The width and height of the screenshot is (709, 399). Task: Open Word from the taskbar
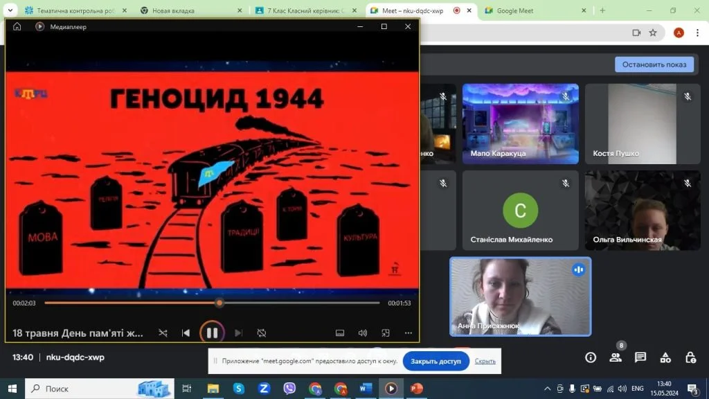(366, 389)
